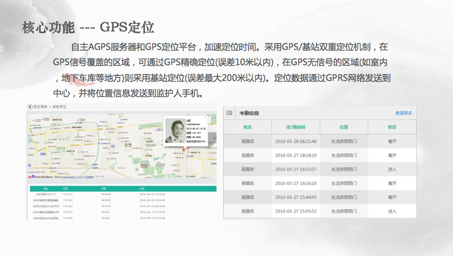Click the 进/离时间 column header
This screenshot has height=256, width=453.
coord(296,127)
